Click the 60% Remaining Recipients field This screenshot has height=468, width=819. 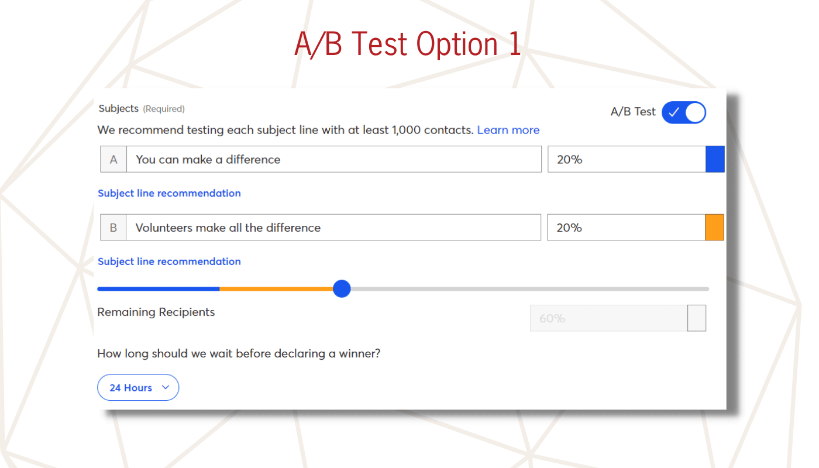point(608,318)
